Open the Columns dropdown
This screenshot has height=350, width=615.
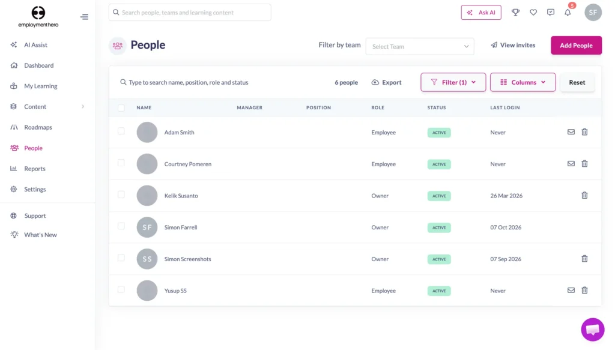pyautogui.click(x=523, y=82)
